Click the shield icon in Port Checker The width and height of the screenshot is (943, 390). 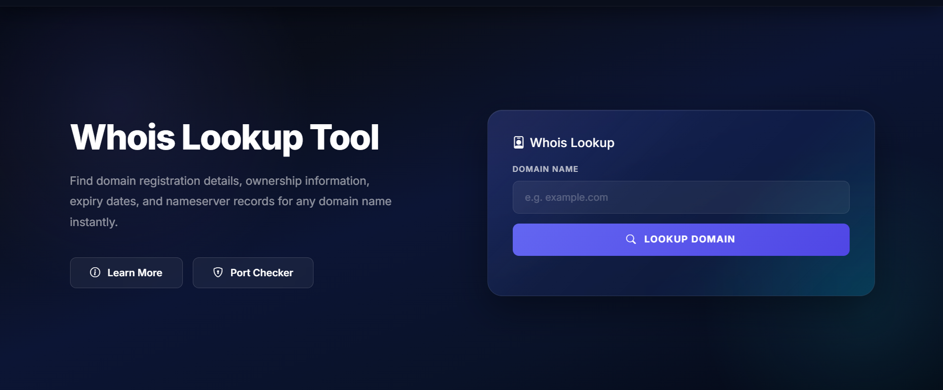218,272
